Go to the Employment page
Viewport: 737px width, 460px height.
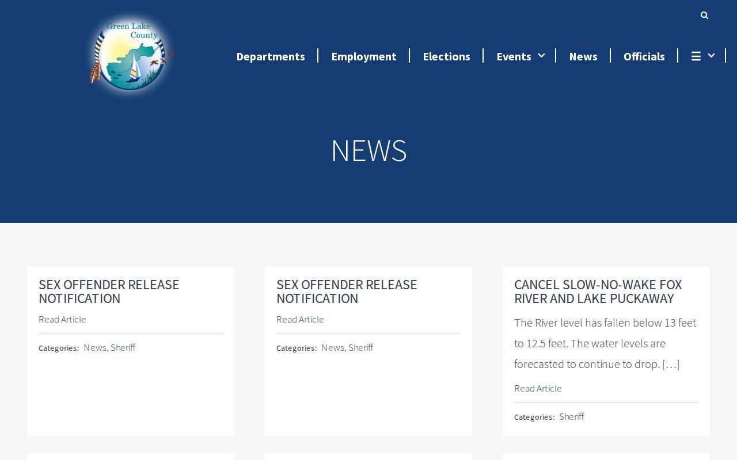click(364, 56)
